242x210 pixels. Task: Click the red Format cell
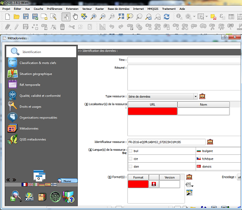(x=138, y=184)
